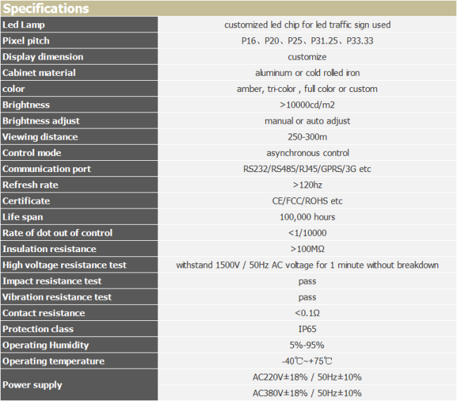Click the Specifications header title

pos(46,8)
